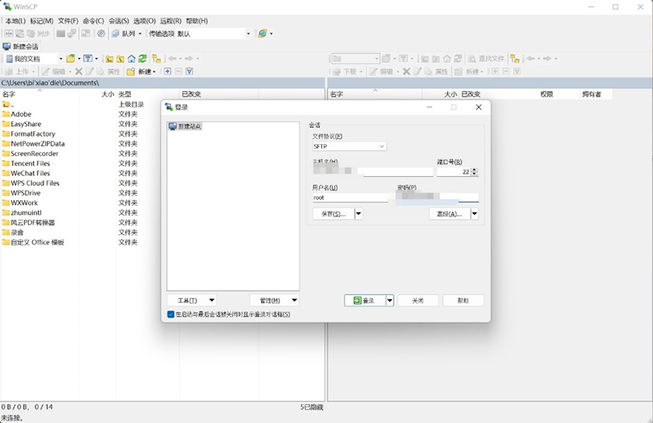The height and width of the screenshot is (423, 653).
Task: Click the WeChat Files folder icon
Action: tap(6, 173)
